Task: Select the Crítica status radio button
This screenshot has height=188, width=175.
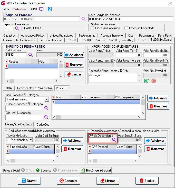Action: point(23,170)
